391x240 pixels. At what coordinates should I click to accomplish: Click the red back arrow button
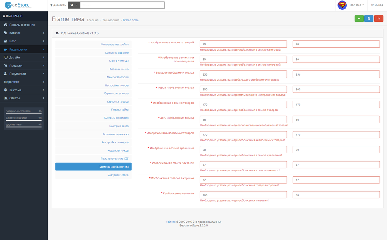(x=378, y=18)
